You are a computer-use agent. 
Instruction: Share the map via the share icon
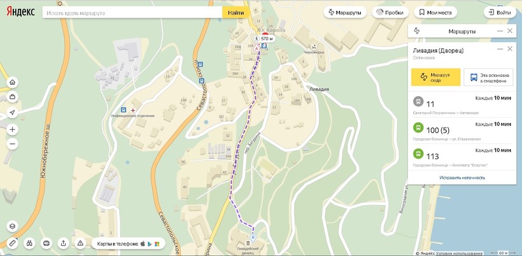click(x=63, y=243)
